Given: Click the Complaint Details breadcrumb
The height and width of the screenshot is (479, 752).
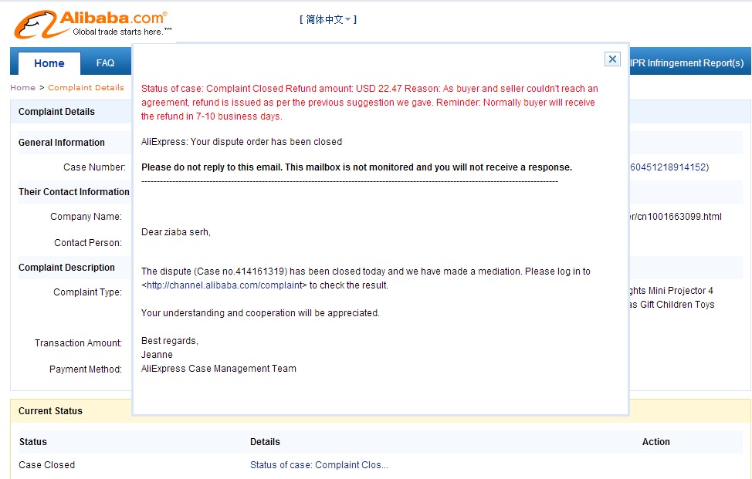Looking at the screenshot, I should pos(86,88).
